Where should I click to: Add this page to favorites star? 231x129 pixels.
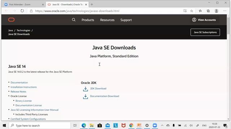click(x=192, y=11)
